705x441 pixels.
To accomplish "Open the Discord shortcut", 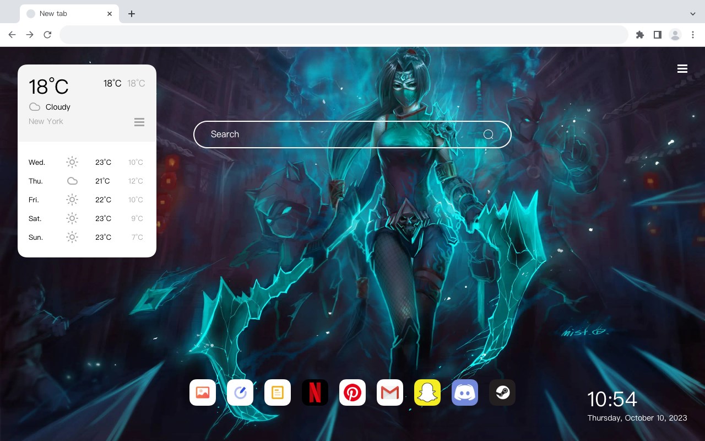I will pyautogui.click(x=465, y=392).
